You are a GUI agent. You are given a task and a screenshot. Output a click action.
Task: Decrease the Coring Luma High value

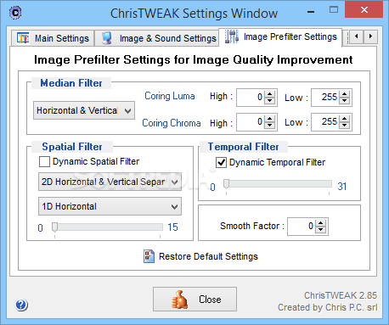pos(270,101)
